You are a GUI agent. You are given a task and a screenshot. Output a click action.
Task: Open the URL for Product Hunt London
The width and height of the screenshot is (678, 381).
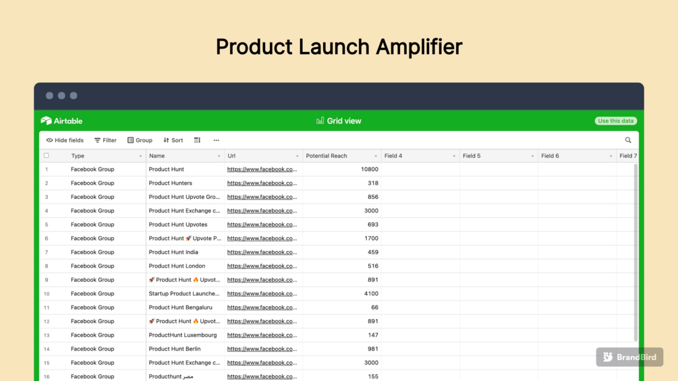262,266
